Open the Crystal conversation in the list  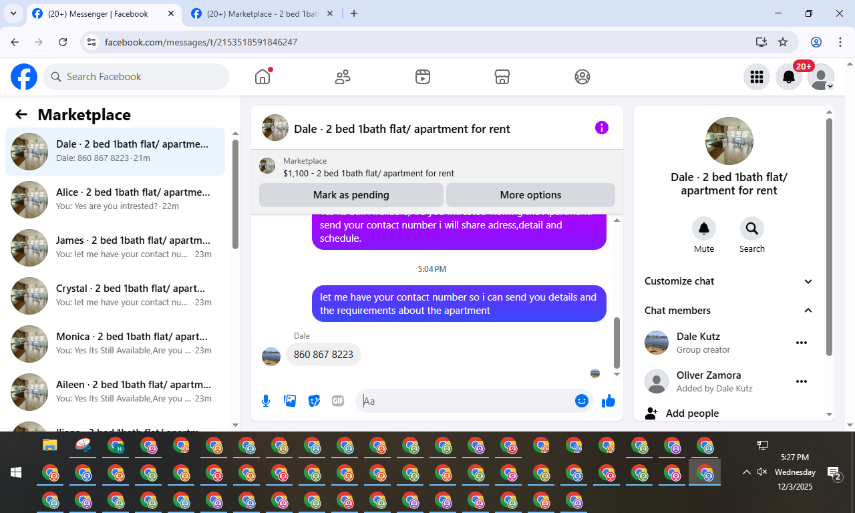116,296
